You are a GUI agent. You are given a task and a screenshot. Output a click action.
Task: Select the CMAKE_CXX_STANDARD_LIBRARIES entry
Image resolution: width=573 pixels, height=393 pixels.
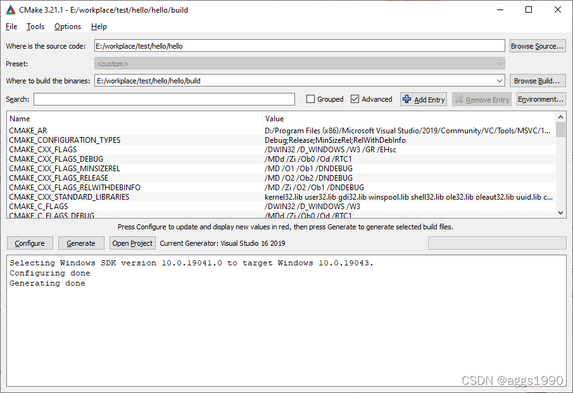click(x=69, y=197)
